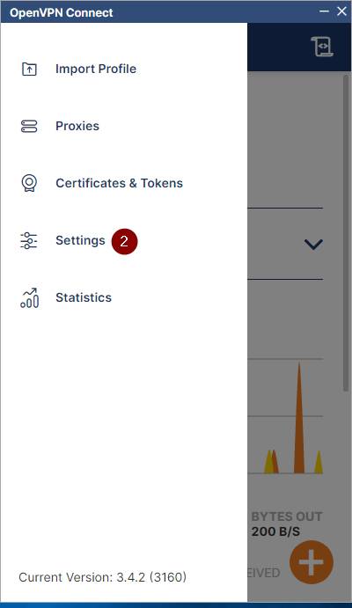The image size is (352, 608).
Task: Click the Import Profile folder icon
Action: [29, 69]
